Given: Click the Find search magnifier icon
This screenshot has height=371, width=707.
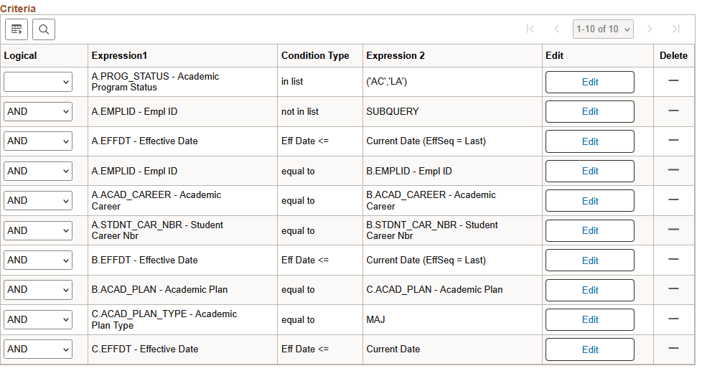Looking at the screenshot, I should [44, 29].
